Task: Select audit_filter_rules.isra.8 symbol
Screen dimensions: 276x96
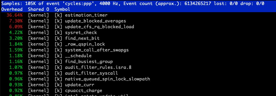Action: [98, 67]
